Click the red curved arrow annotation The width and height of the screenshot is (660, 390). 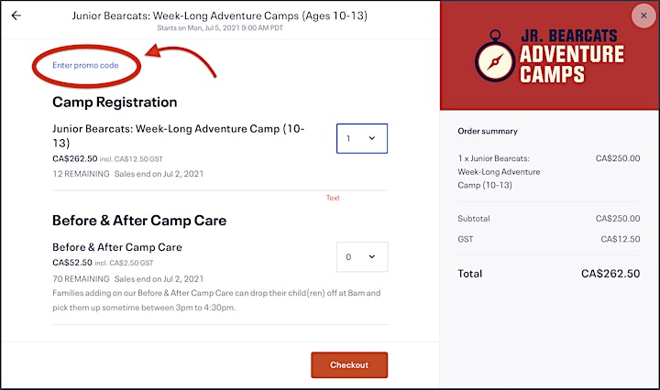[181, 60]
